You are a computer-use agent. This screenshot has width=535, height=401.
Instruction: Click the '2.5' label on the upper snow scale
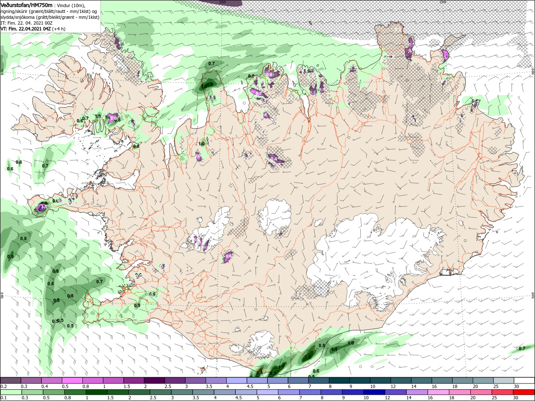click(x=168, y=386)
